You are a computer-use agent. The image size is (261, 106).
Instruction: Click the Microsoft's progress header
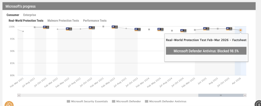pyautogui.click(x=129, y=6)
